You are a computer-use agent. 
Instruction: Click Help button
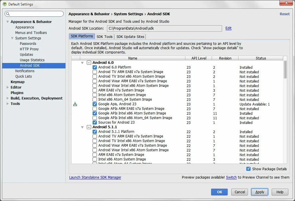coord(280,192)
